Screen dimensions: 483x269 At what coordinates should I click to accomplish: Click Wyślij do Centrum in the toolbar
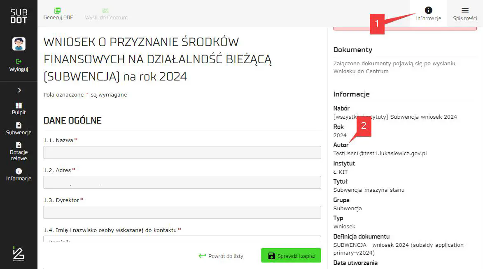click(x=106, y=14)
